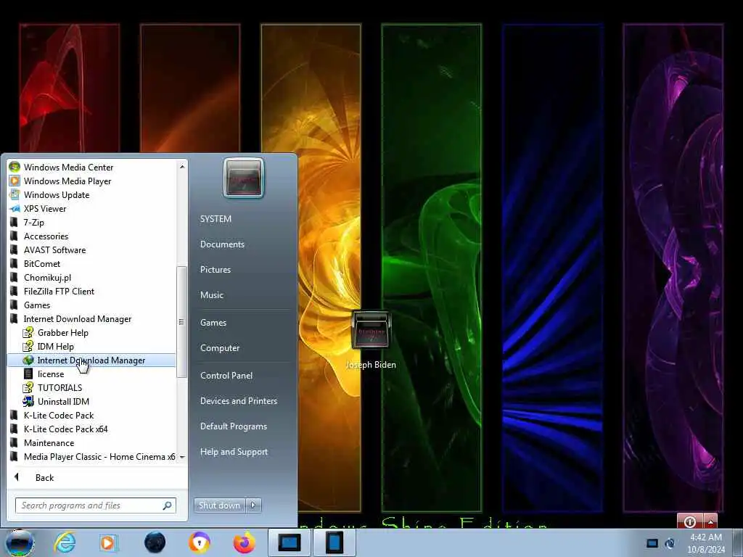Open Music library
The height and width of the screenshot is (557, 743).
coord(212,295)
